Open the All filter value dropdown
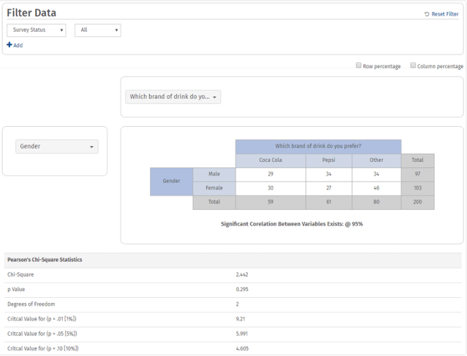 pyautogui.click(x=97, y=30)
